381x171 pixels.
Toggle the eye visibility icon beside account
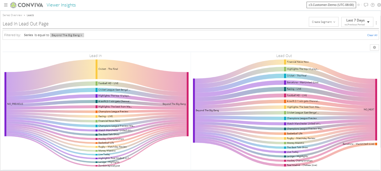click(x=359, y=5)
